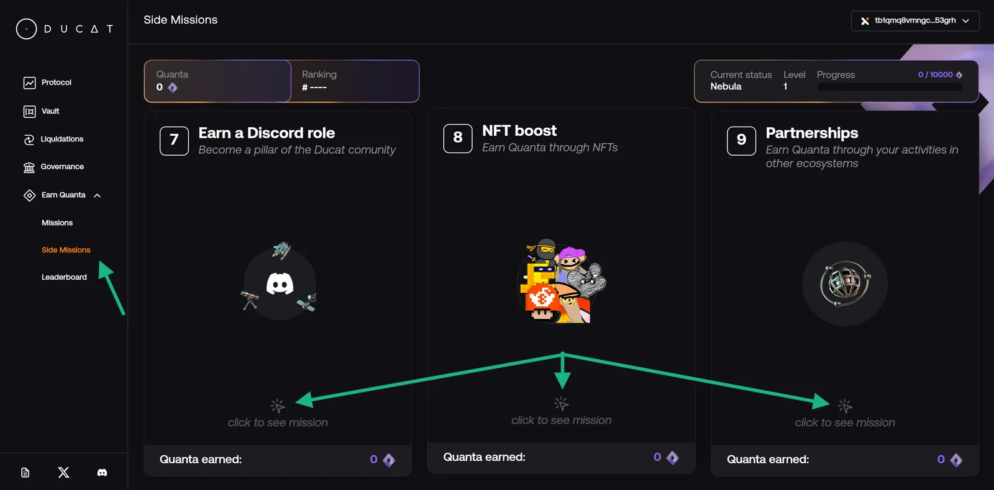Click the NFT collection artwork thumbnail
The image size is (994, 490).
tap(562, 282)
